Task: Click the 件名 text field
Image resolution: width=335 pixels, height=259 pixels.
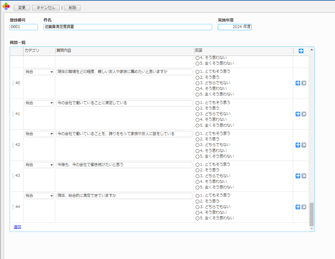Action: 128,27
